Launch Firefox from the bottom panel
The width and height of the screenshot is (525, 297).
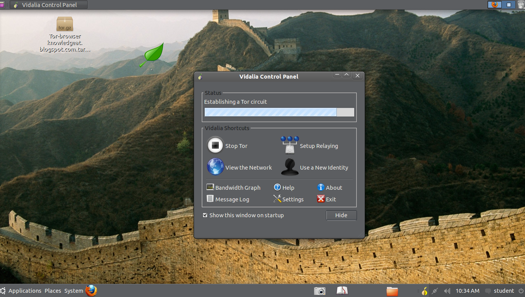[91, 290]
